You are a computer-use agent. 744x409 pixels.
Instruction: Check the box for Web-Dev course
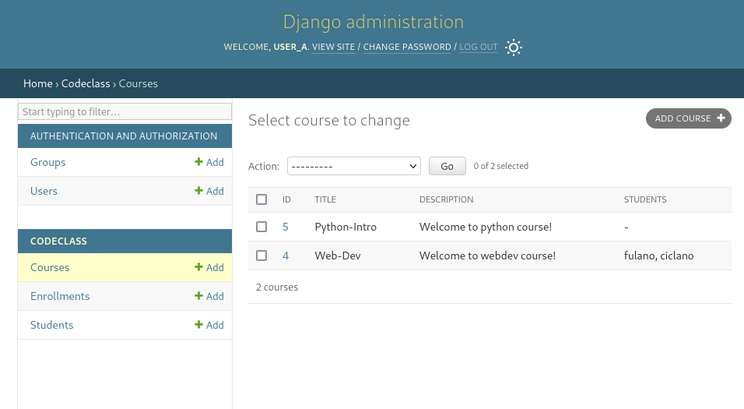(x=261, y=256)
